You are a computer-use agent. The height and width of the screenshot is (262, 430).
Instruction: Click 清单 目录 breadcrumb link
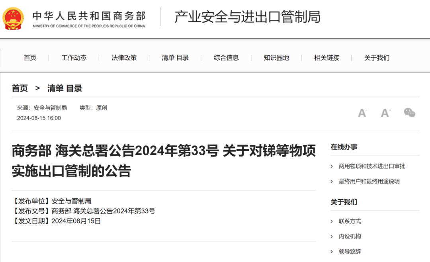click(x=64, y=88)
